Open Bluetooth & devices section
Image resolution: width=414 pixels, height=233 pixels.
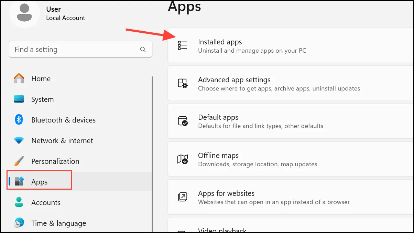[79, 120]
